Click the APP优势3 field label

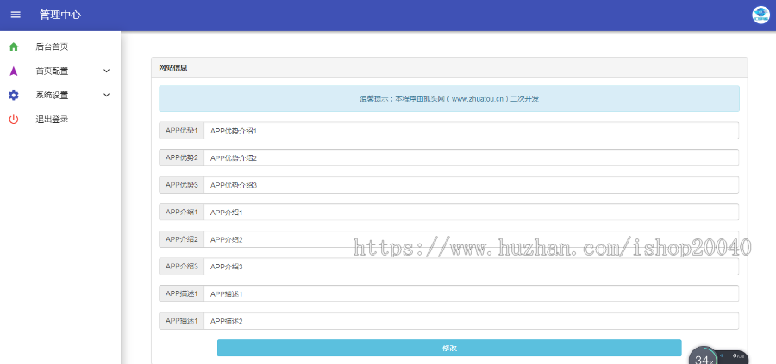coord(182,185)
